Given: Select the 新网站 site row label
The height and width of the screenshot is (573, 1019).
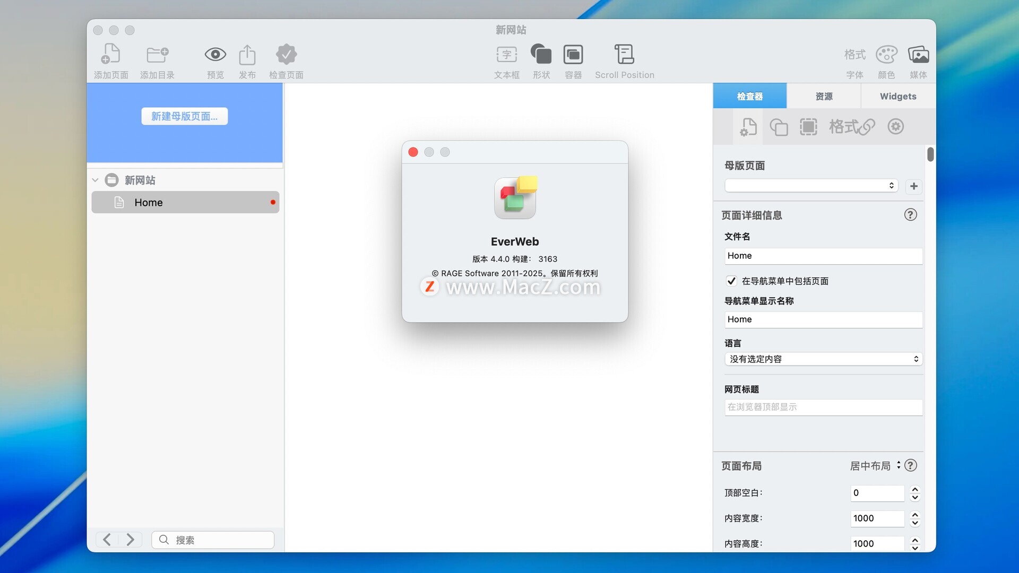Looking at the screenshot, I should [x=140, y=180].
